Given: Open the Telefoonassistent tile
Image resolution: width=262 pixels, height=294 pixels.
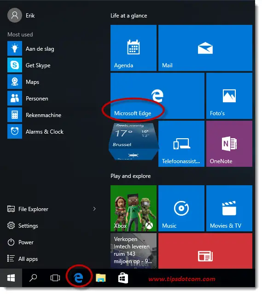Looking at the screenshot, I should pyautogui.click(x=181, y=144).
